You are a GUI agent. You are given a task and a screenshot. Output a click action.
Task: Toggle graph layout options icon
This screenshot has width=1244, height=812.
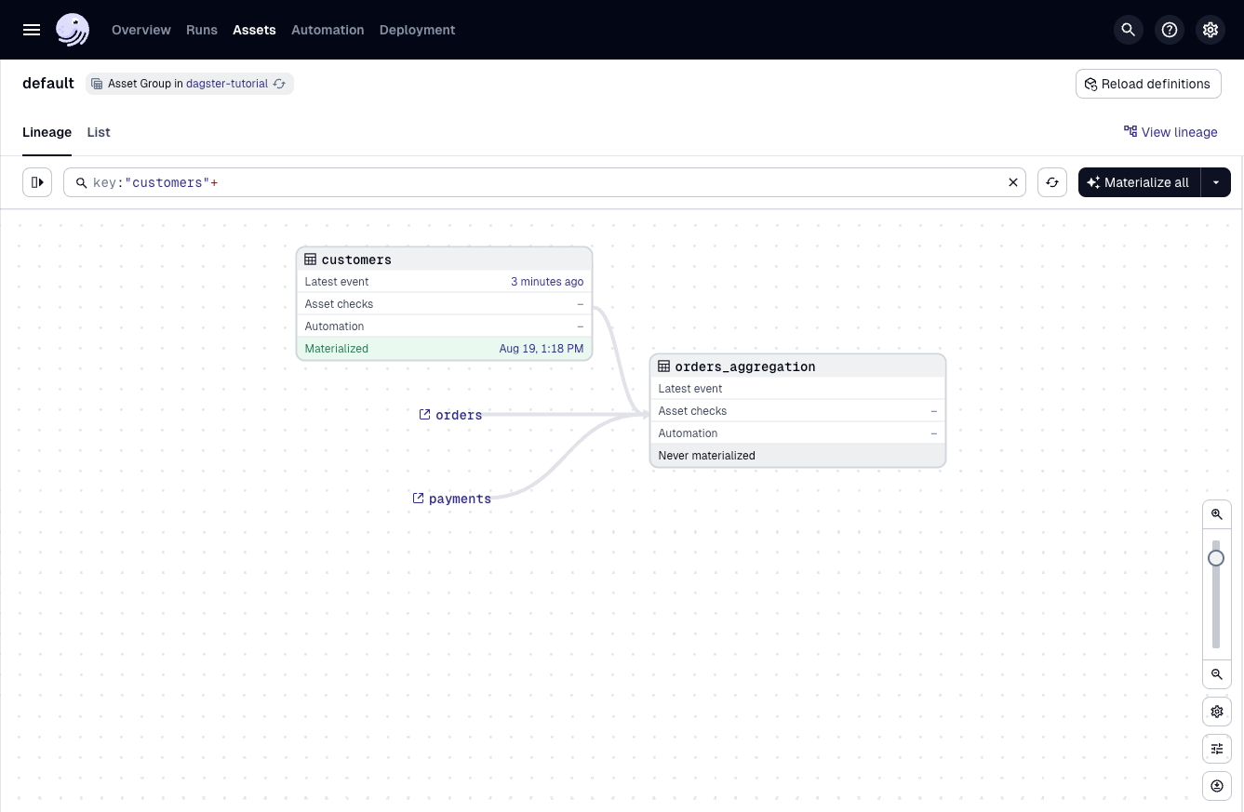coord(1216,749)
